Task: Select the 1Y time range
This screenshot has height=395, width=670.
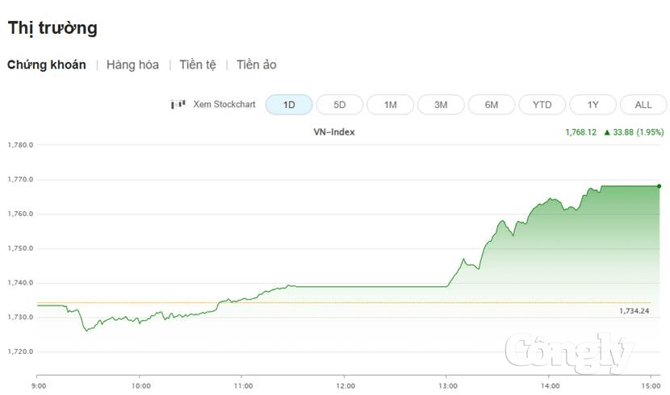Action: [x=593, y=105]
